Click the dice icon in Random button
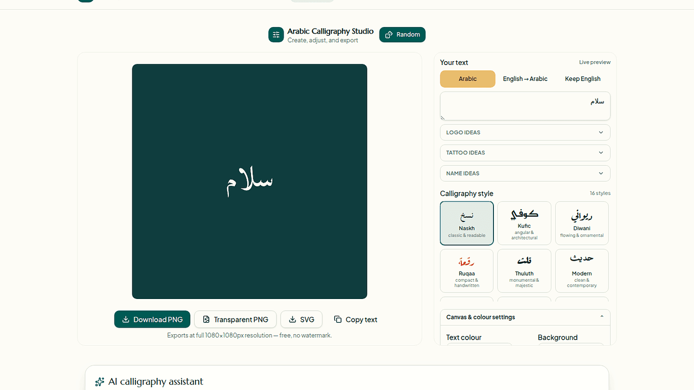Screen dimensions: 694x390 pos(389,35)
